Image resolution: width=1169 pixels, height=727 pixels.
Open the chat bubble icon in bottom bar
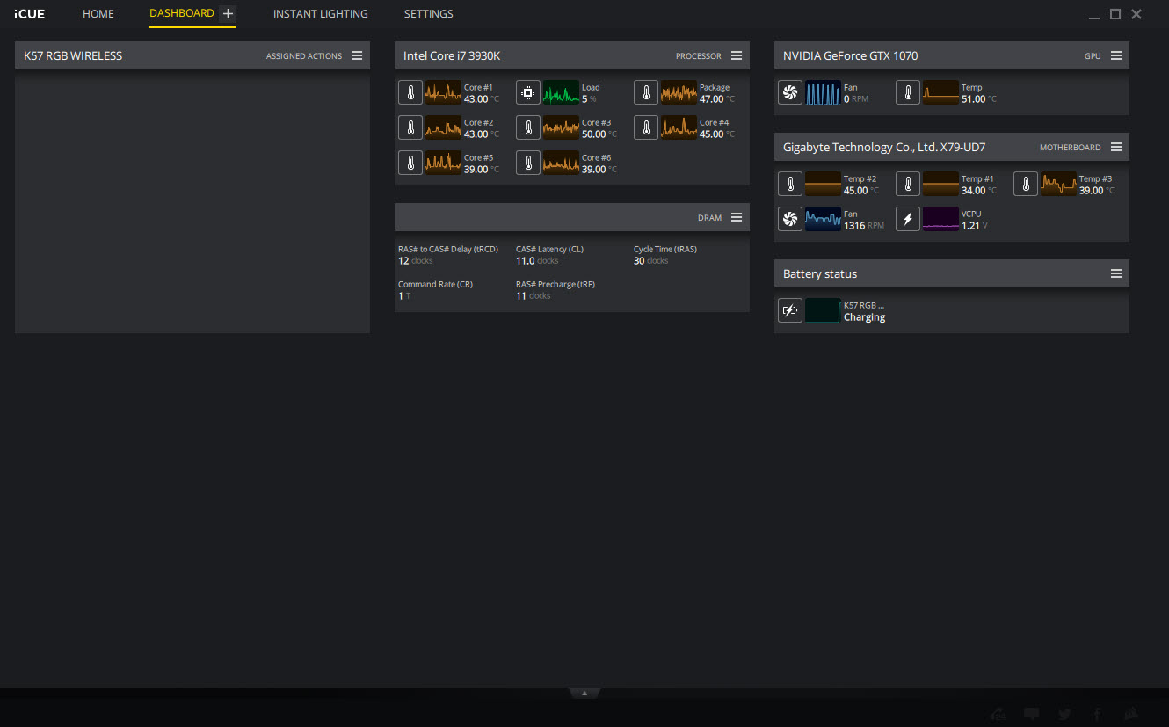1032,714
